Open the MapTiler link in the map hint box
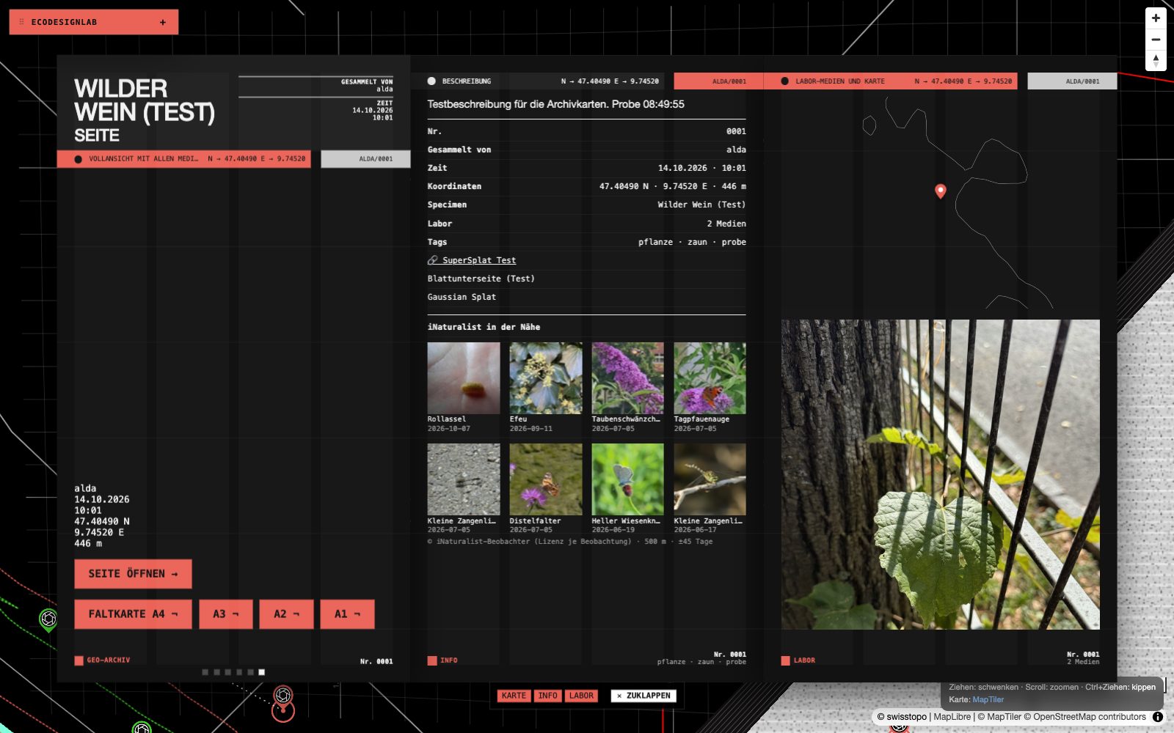 click(988, 699)
